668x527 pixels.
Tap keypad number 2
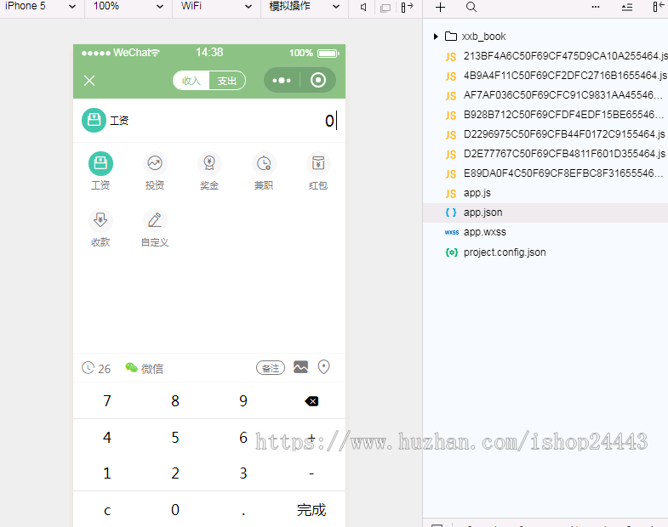click(x=175, y=473)
